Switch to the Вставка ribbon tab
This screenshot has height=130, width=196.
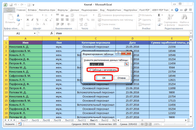coord(32,10)
